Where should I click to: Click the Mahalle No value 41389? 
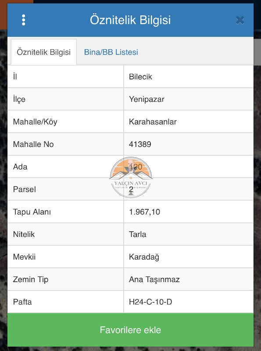click(140, 144)
